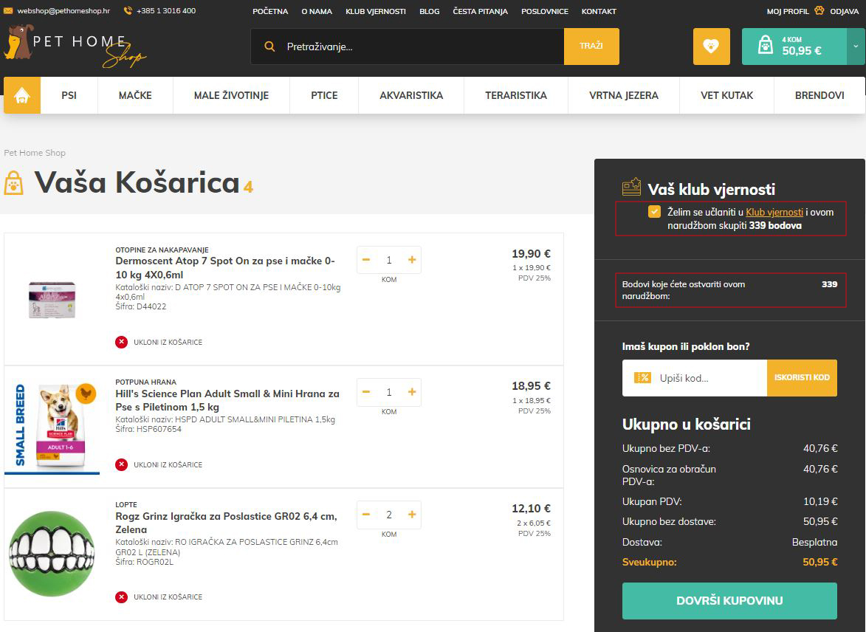Decrease quantity of Rogz Grinz toy

point(365,515)
